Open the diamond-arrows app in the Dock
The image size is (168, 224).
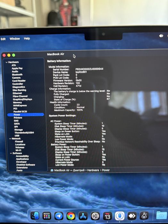pos(132,216)
